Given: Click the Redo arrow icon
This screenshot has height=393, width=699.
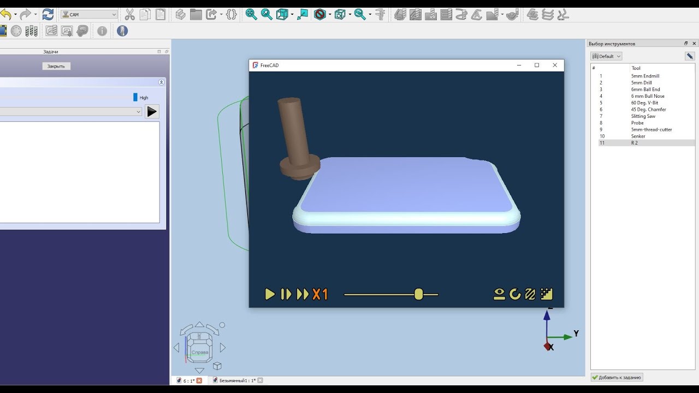Looking at the screenshot, I should 25,15.
